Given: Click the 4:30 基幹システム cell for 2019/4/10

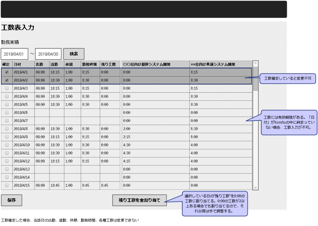Looking at the screenshot, I should 156,145.
